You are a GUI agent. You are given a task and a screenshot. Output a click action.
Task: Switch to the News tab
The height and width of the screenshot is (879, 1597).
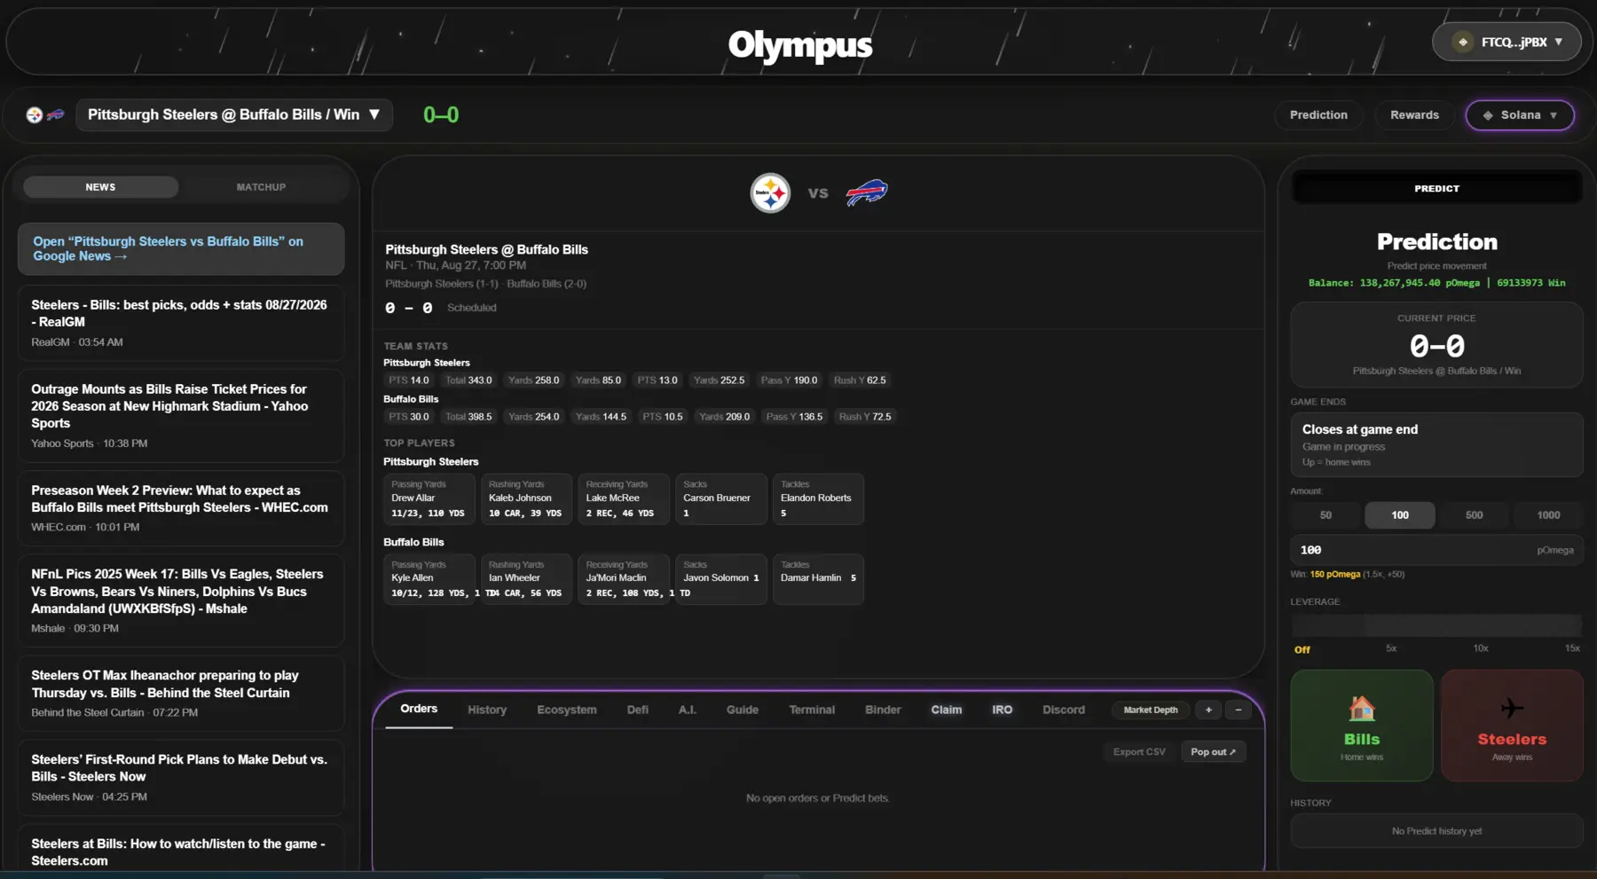coord(100,187)
